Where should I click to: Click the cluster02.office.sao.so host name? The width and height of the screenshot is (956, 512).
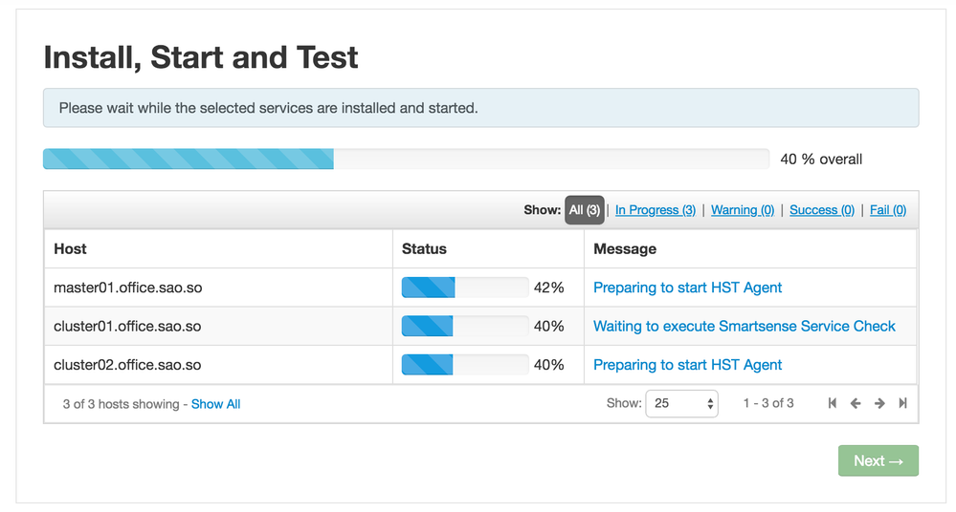127,365
